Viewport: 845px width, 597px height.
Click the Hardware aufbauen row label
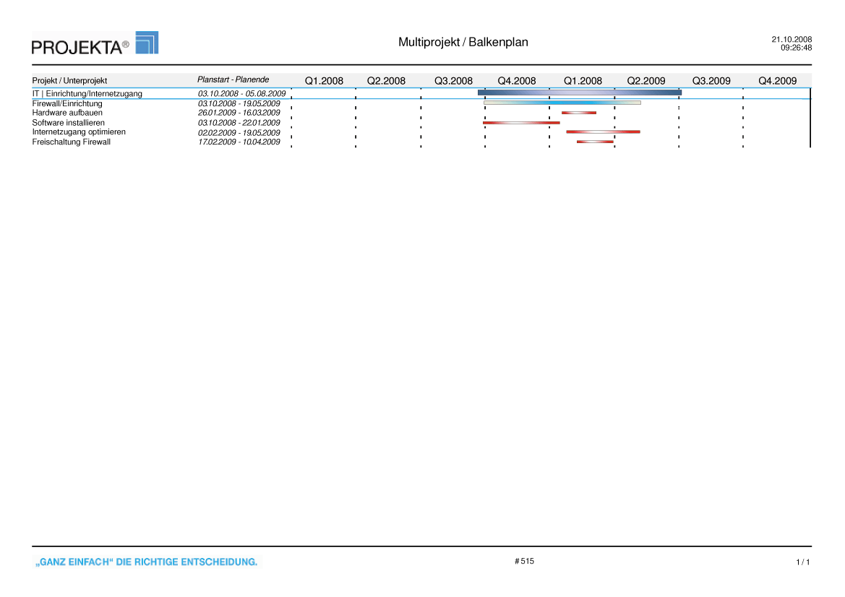67,113
